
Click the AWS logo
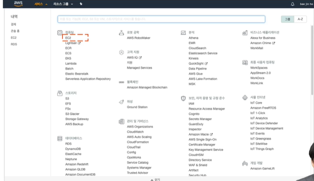(x=18, y=4)
